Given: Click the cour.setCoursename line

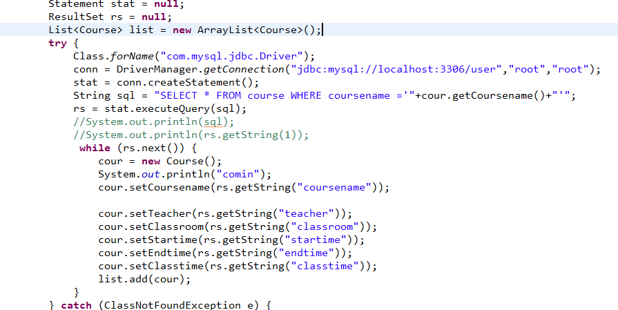Looking at the screenshot, I should [x=244, y=188].
